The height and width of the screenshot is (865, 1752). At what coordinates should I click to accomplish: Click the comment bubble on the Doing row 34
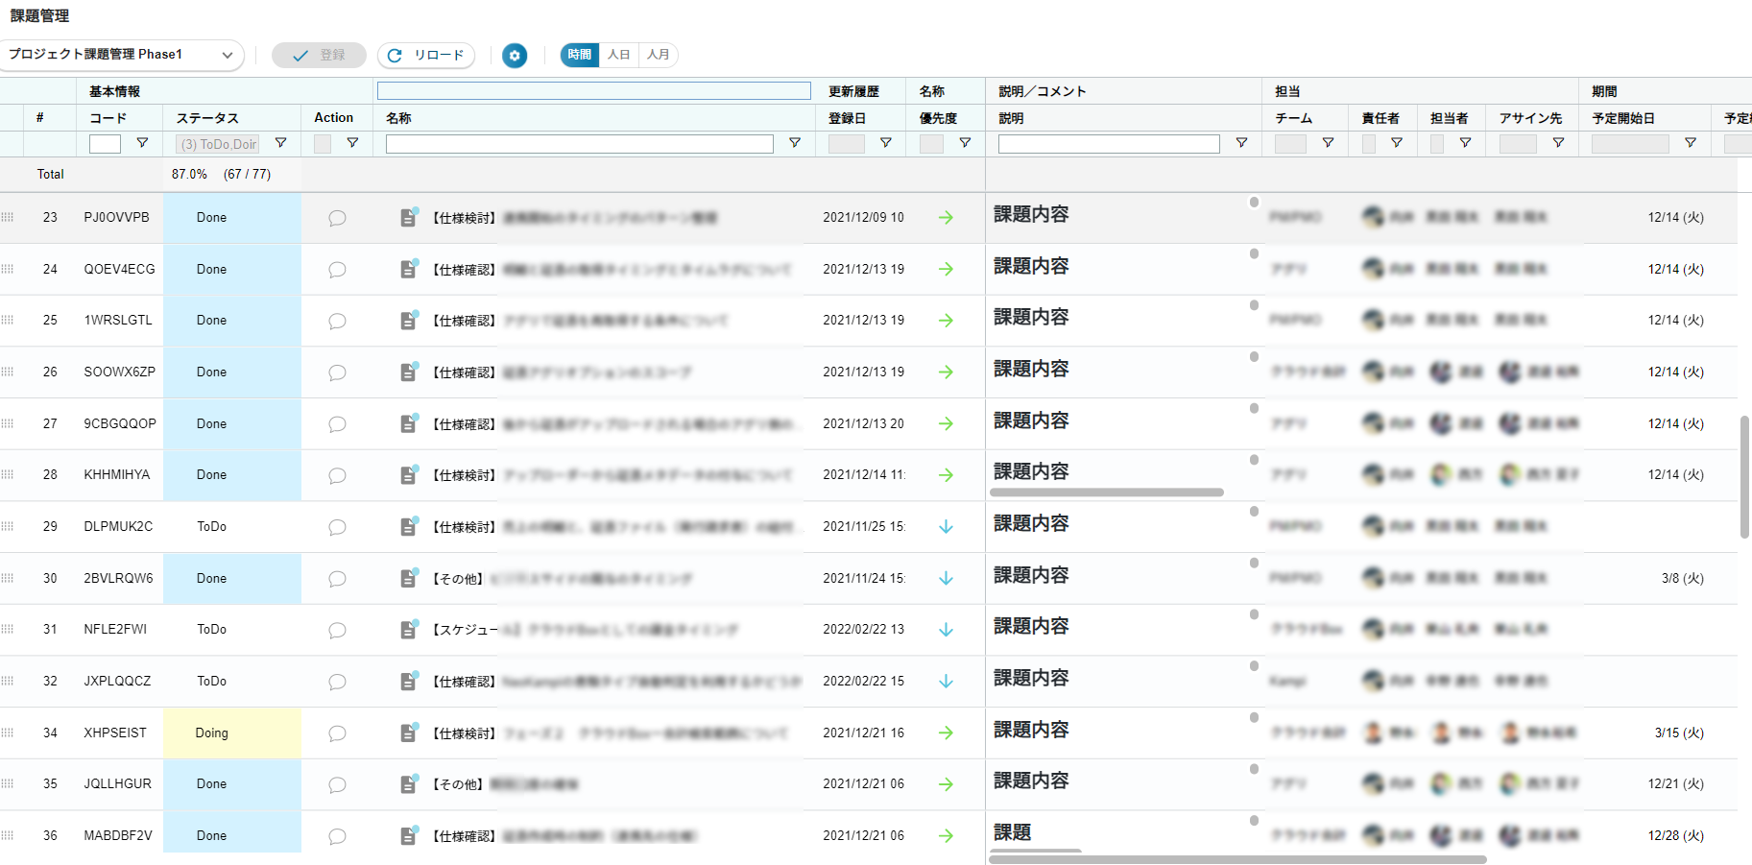[x=336, y=733]
